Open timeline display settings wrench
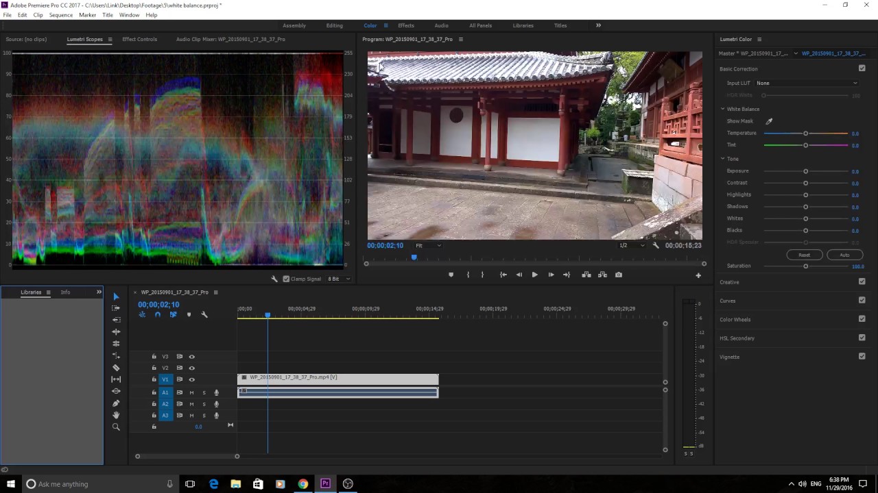878x493 pixels. pos(204,315)
